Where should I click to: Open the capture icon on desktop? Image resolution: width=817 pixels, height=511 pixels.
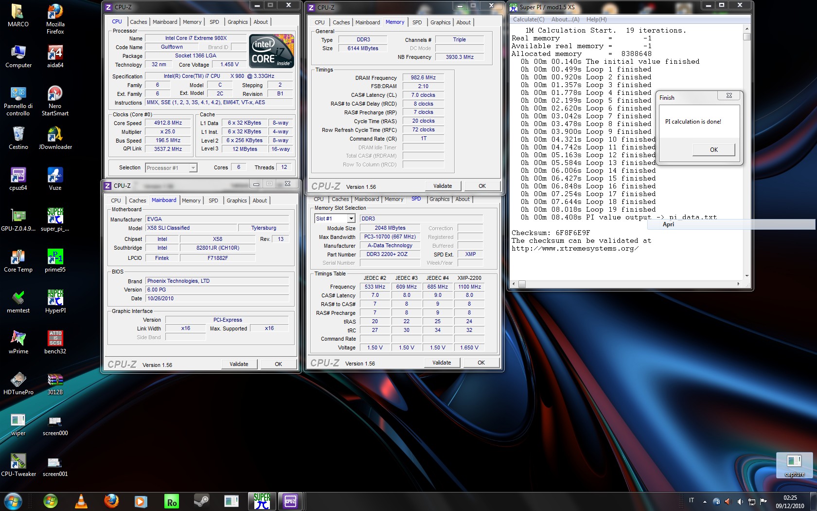click(794, 465)
